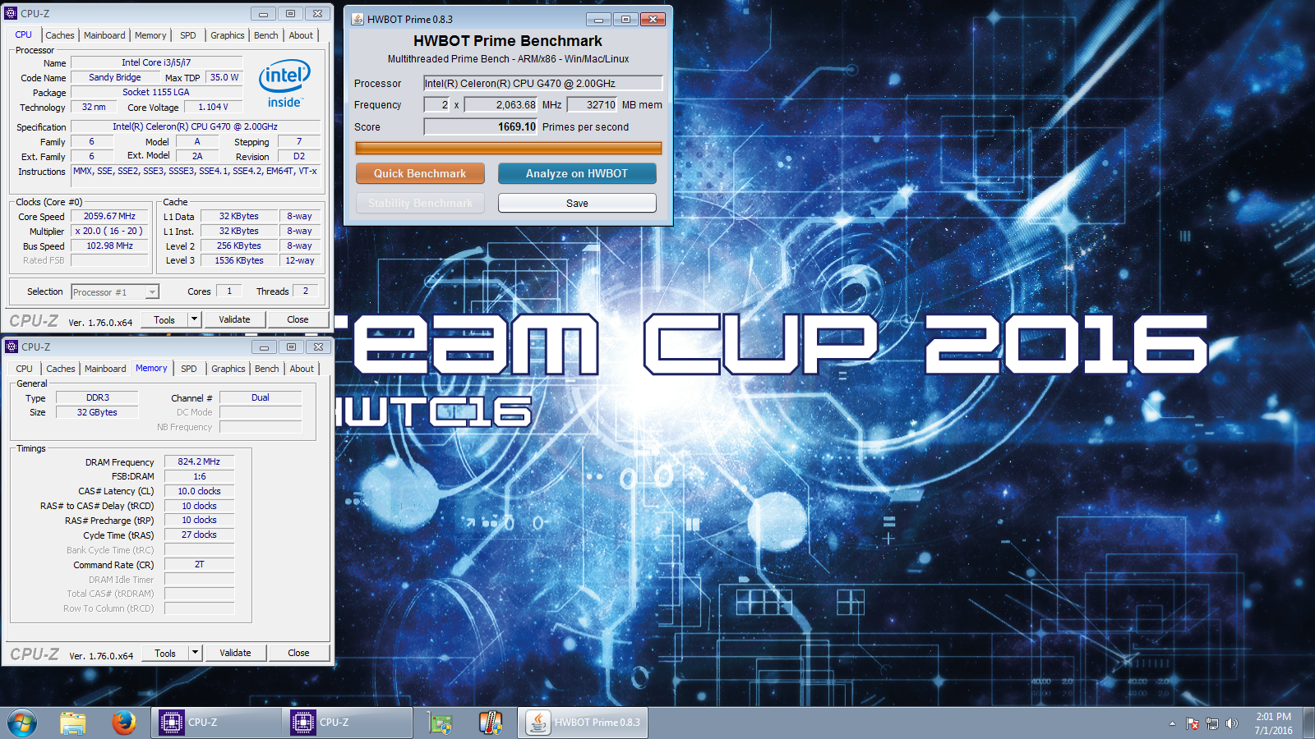
Task: Expand Tools arrow in top CPU-Z window
Action: (195, 319)
